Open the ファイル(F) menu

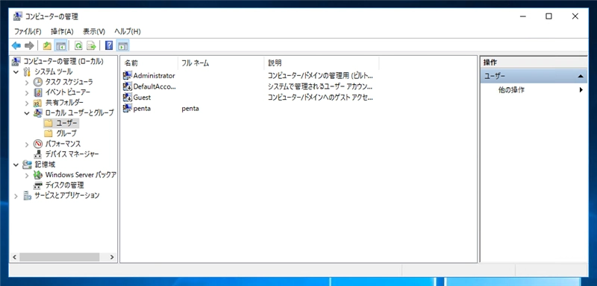pyautogui.click(x=28, y=31)
